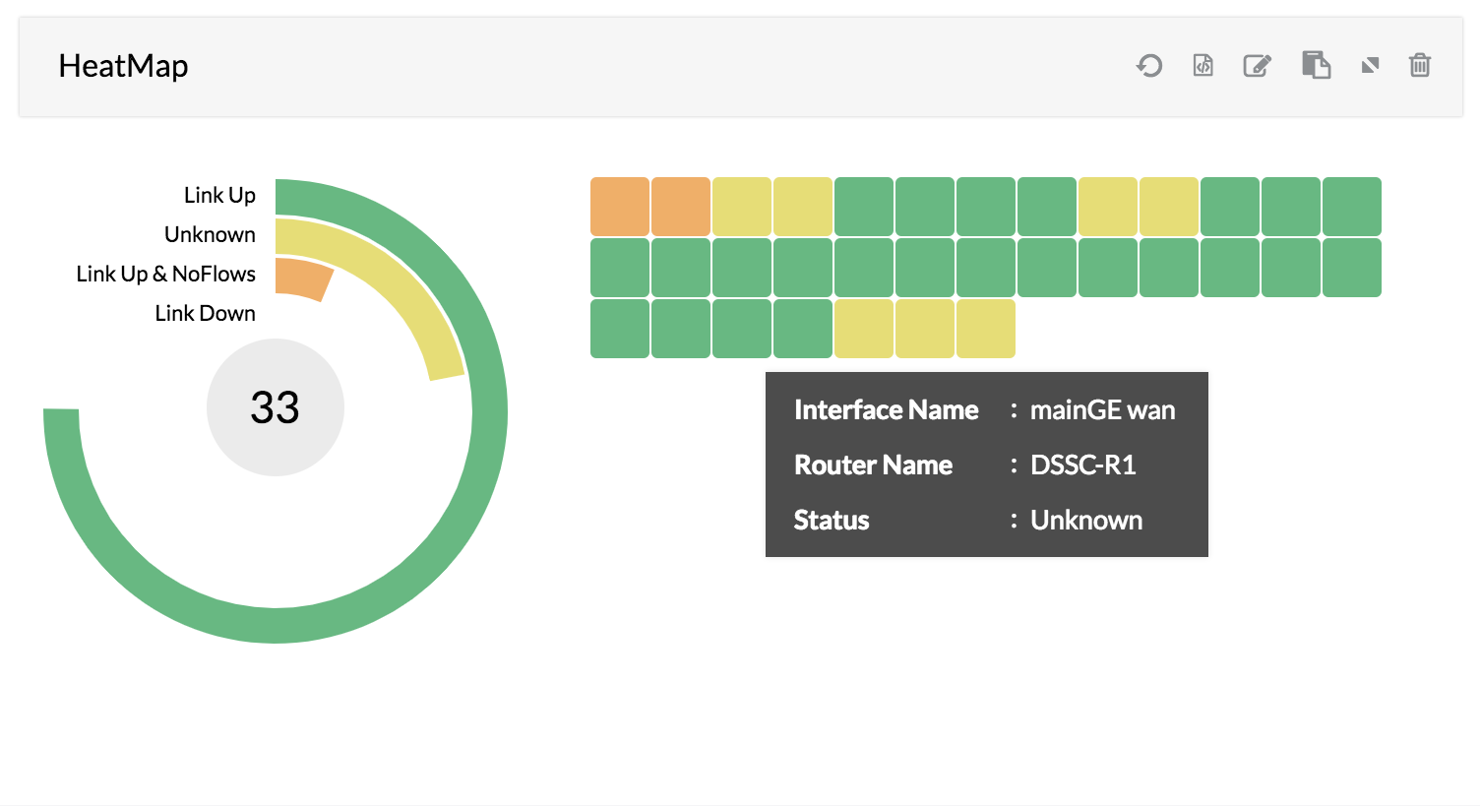The width and height of the screenshot is (1480, 806).
Task: Click the leftmost orange heatmap cell
Action: point(620,207)
